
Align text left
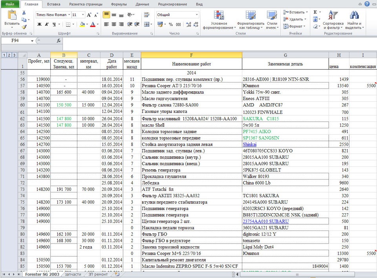point(106,24)
